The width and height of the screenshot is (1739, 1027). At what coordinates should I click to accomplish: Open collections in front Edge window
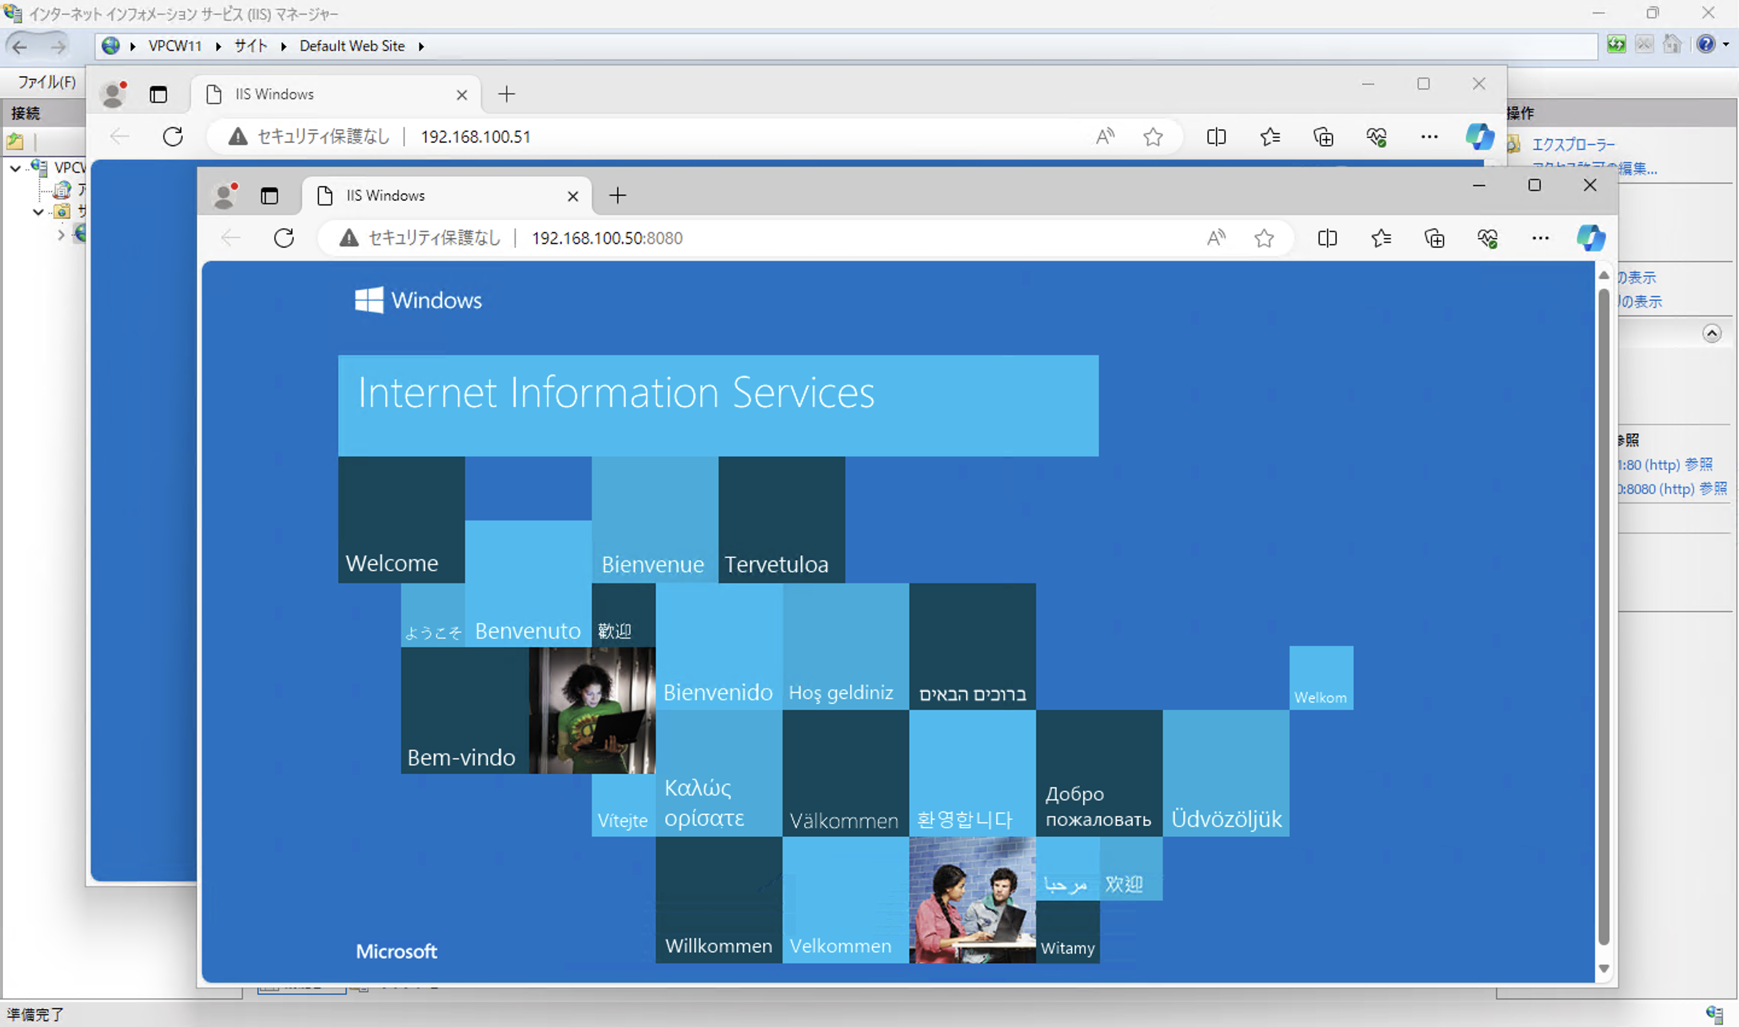tap(1435, 238)
